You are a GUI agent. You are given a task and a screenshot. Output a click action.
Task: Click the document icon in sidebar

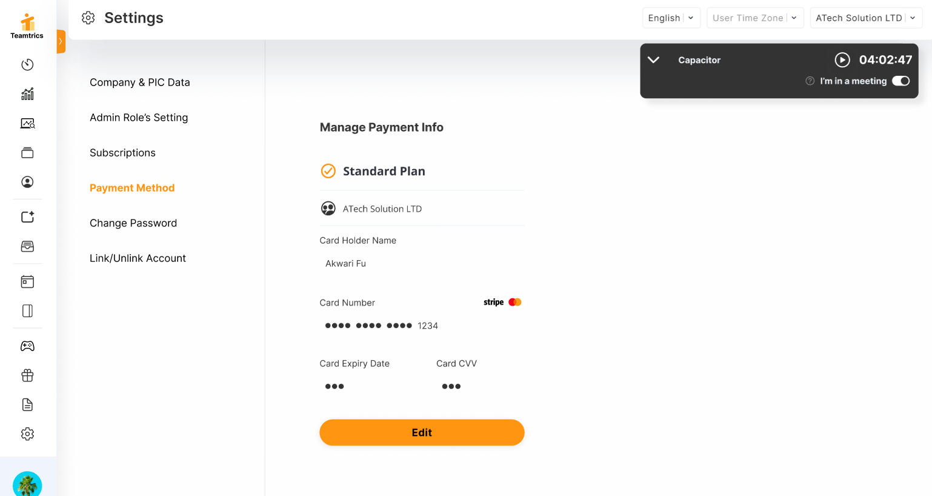pos(27,404)
